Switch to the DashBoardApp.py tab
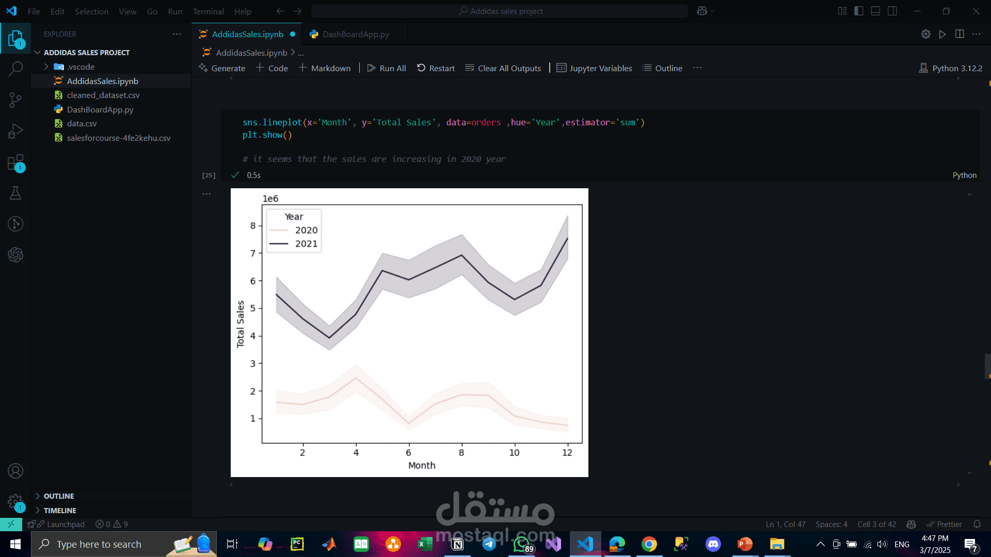The image size is (991, 557). pyautogui.click(x=356, y=34)
